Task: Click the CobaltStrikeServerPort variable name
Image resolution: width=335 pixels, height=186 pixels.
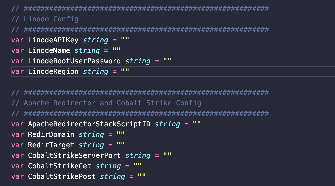Action: pos(74,156)
